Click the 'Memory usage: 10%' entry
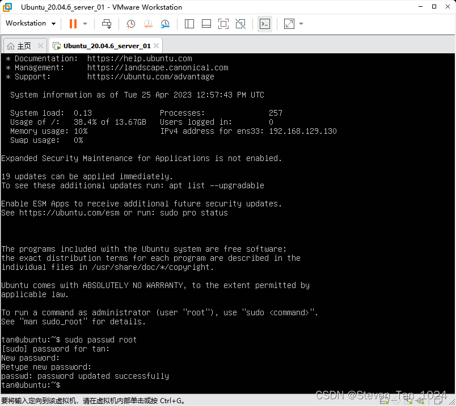This screenshot has height=406, width=456. click(x=49, y=131)
